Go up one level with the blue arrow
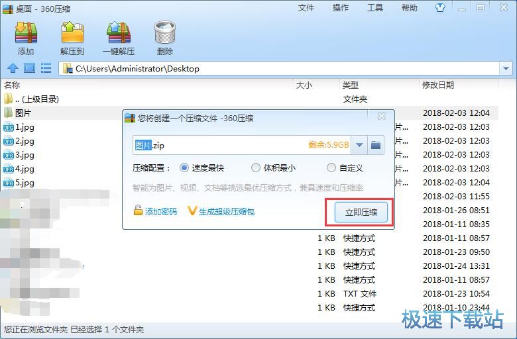This screenshot has width=517, height=339. [x=13, y=68]
